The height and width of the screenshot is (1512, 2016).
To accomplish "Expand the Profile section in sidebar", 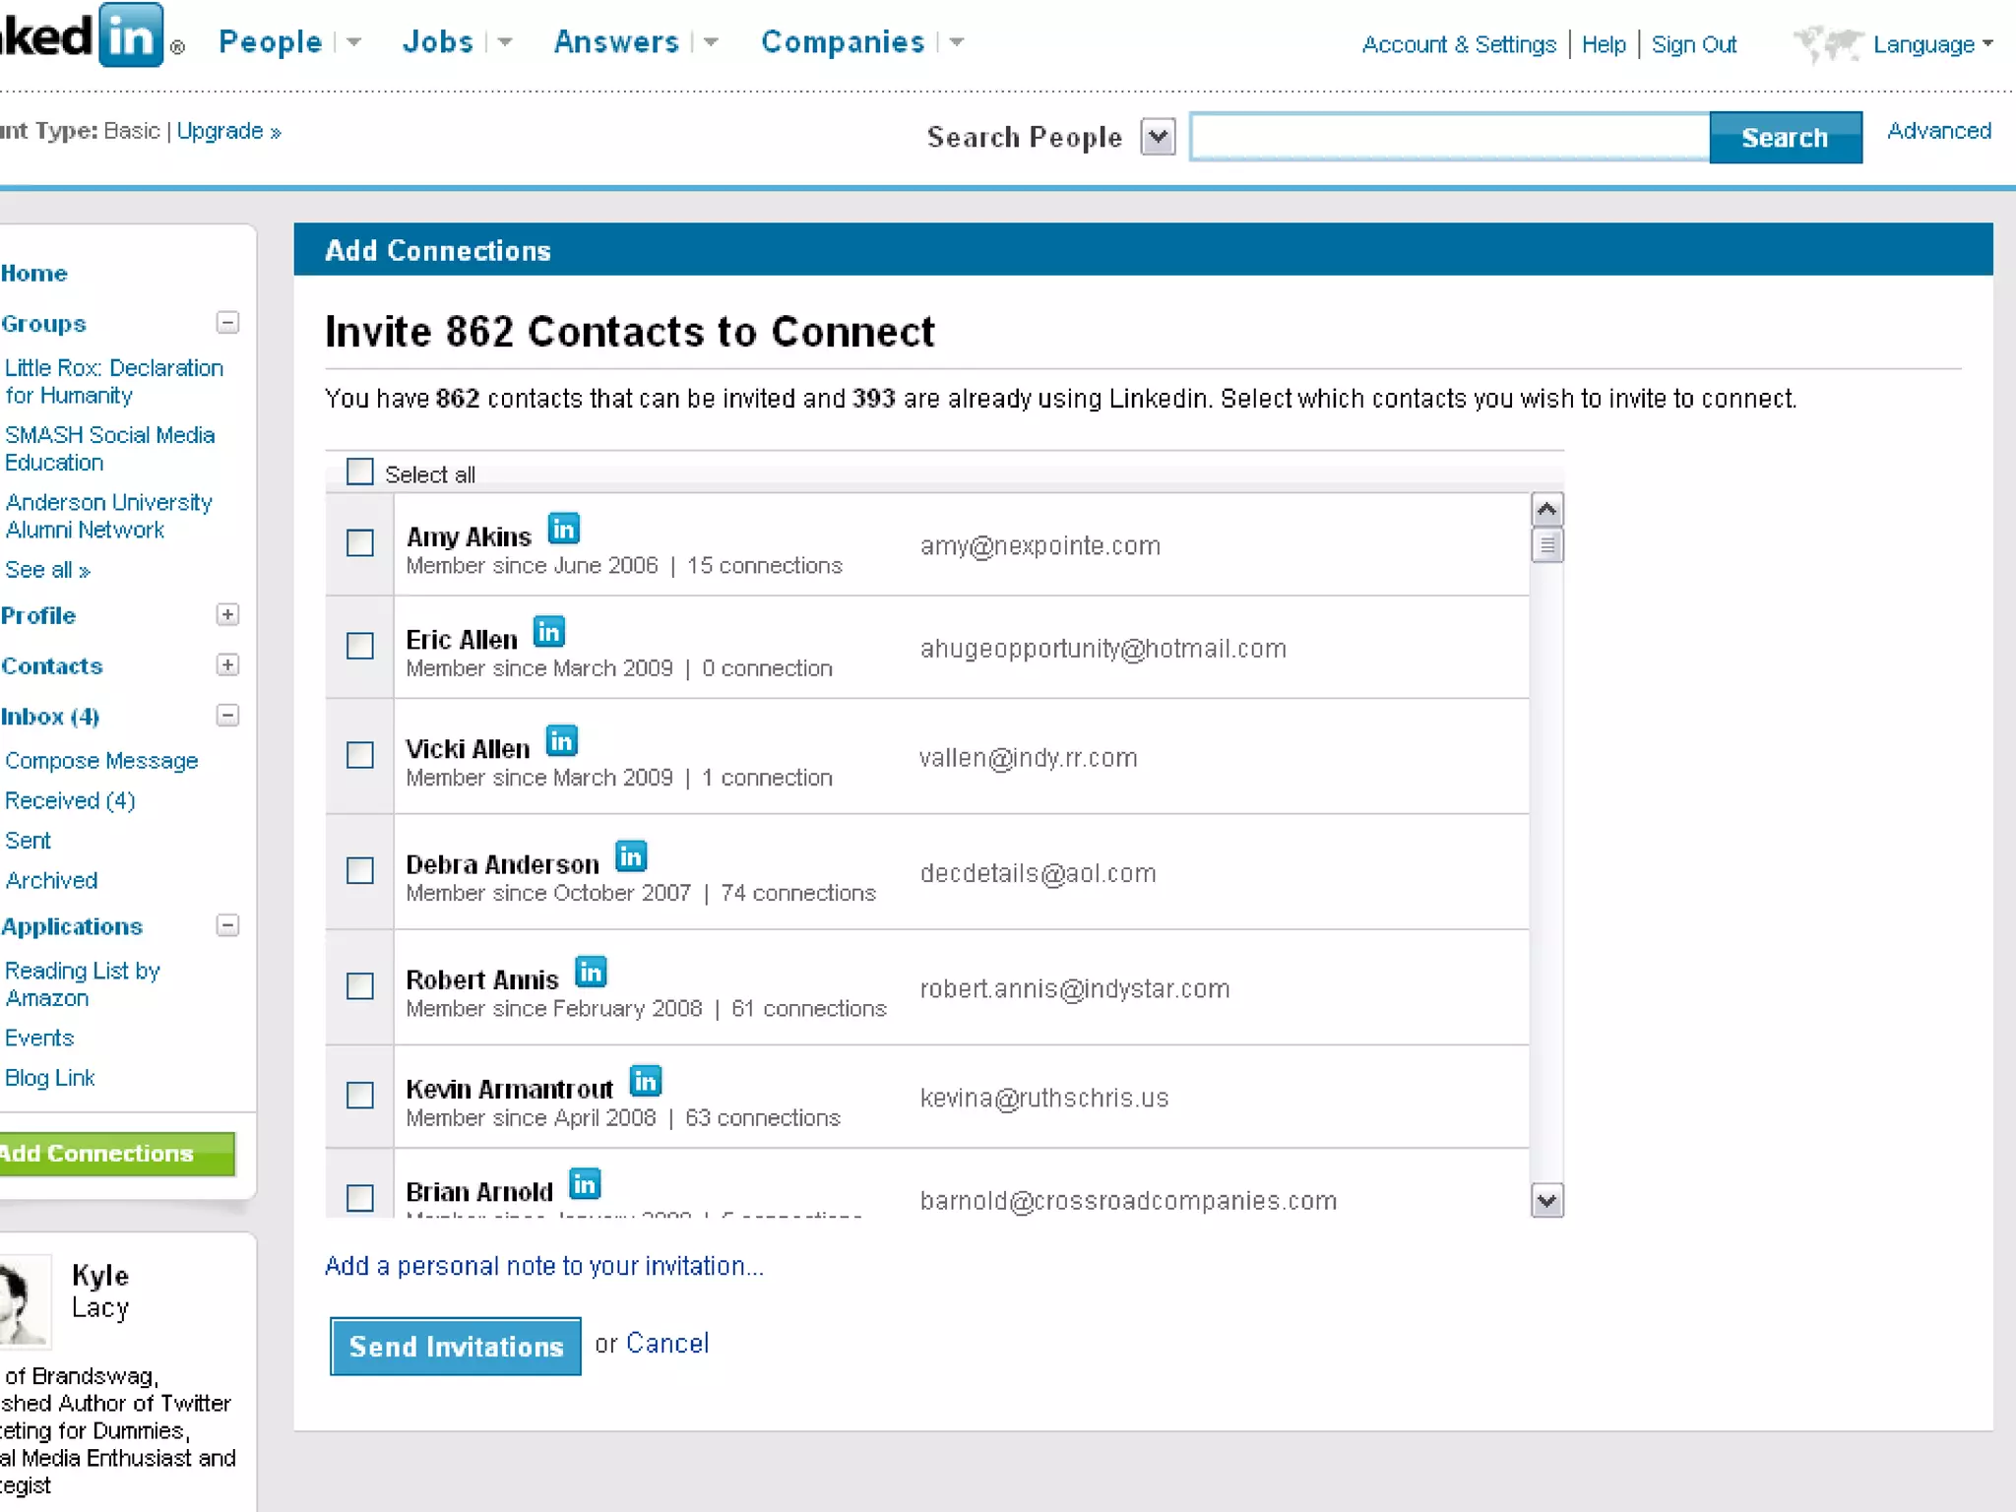I will [x=227, y=614].
